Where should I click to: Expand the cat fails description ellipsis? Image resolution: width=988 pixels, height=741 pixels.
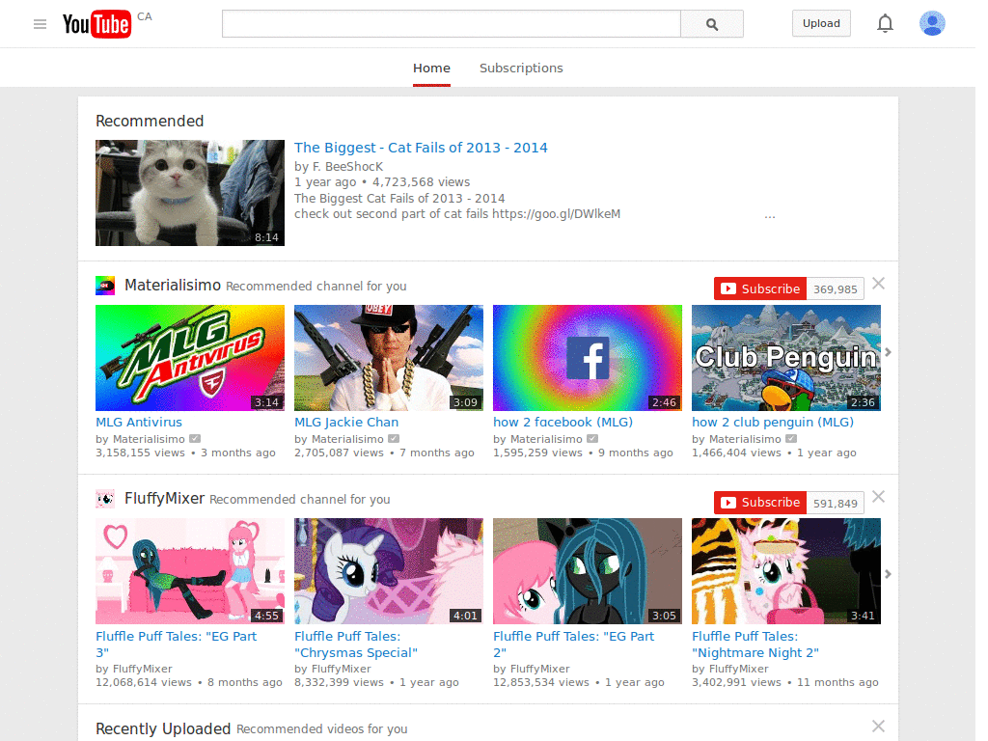pos(770,216)
